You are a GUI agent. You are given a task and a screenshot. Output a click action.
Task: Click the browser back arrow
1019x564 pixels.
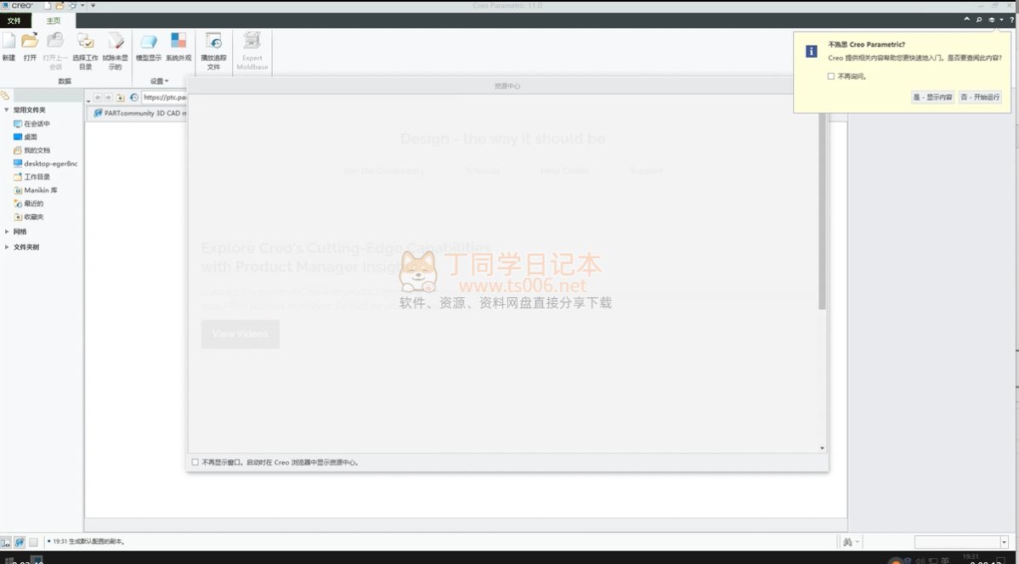tap(98, 98)
